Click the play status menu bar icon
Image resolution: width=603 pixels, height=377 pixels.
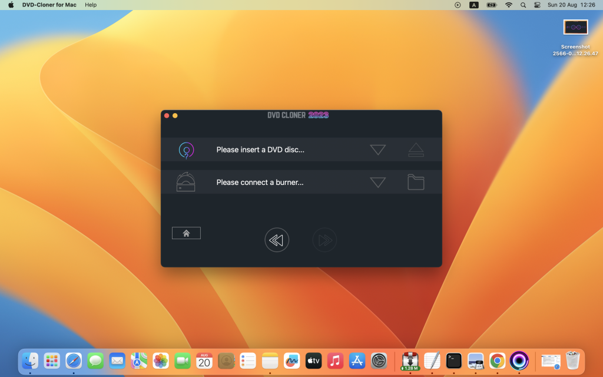click(x=457, y=5)
